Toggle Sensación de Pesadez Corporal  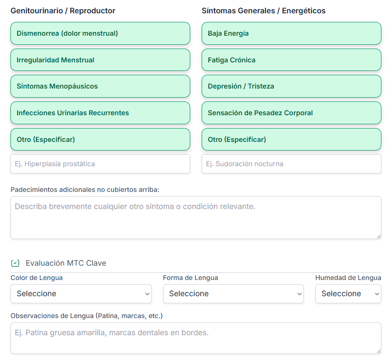(x=291, y=113)
